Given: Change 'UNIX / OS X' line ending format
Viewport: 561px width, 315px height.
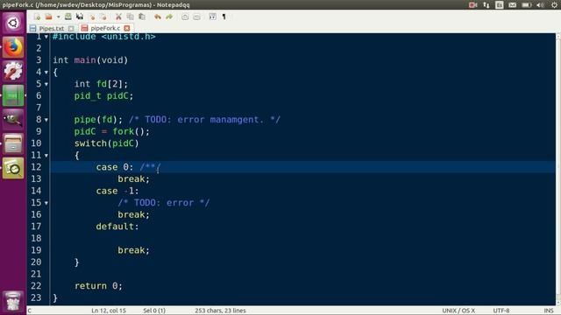Looking at the screenshot, I should [458, 311].
